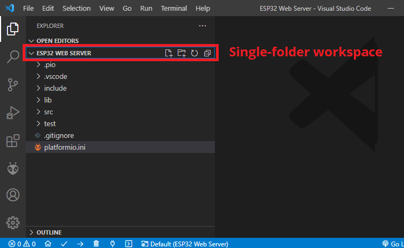The image size is (404, 248).
Task: Click PlatformIO Upload arrow in status bar
Action: pos(80,244)
